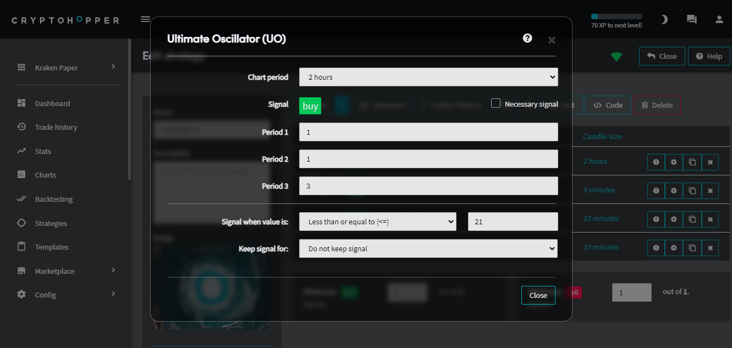Open the help question mark in the Ultimate Oscillator dialog
Screen dimensions: 732x348
(x=527, y=38)
